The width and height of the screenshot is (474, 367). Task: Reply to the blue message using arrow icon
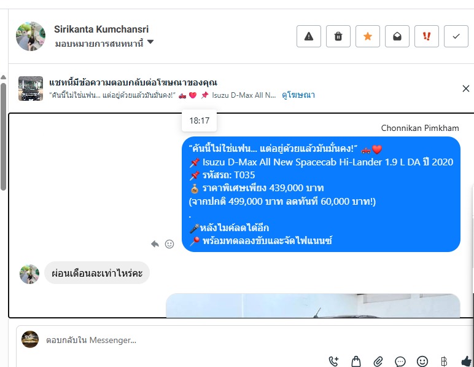coord(155,244)
